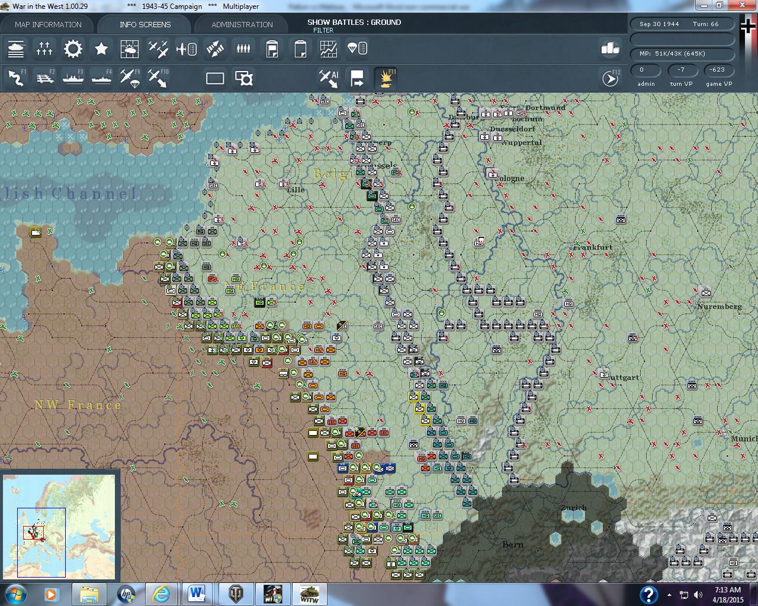Open the filled document report icon
Viewport: 758px width, 606px height.
point(272,49)
